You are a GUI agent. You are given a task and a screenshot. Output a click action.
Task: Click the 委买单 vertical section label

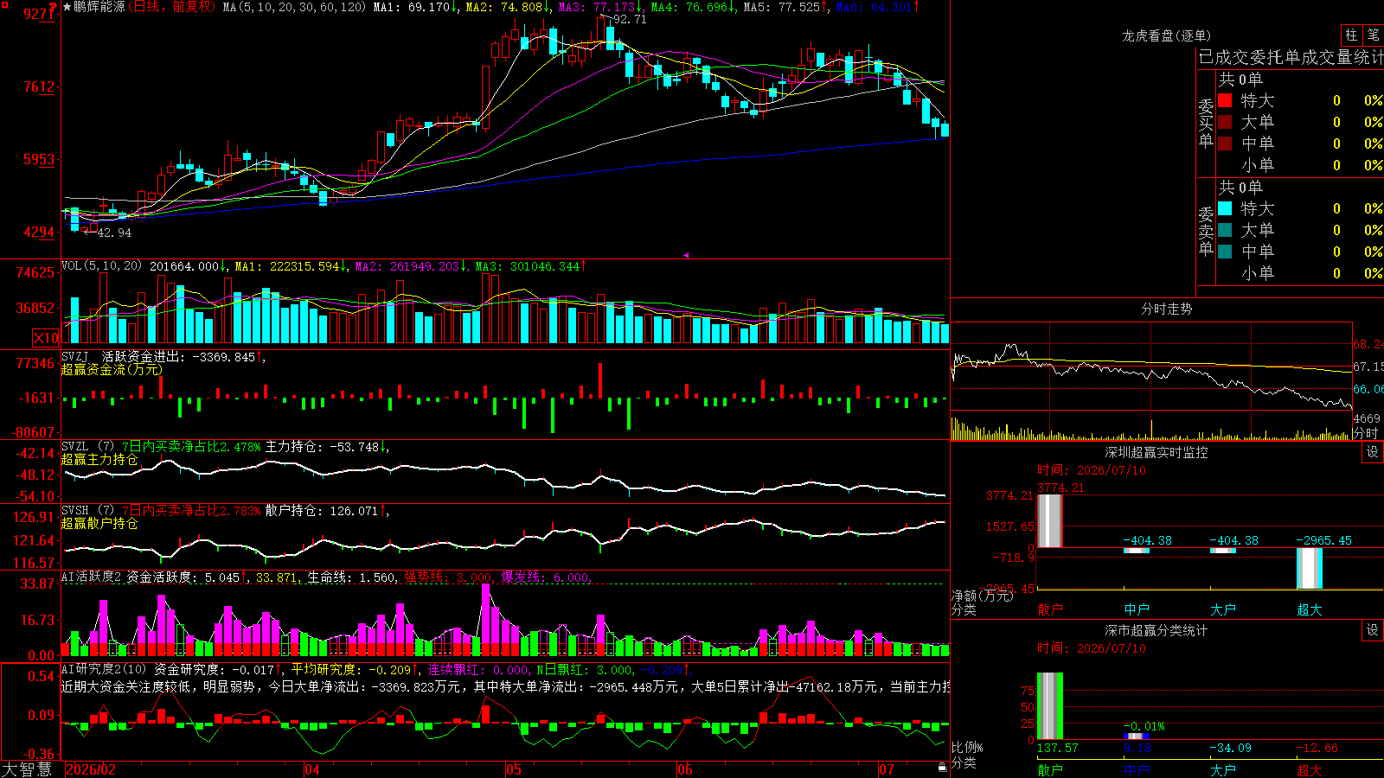coord(1206,123)
